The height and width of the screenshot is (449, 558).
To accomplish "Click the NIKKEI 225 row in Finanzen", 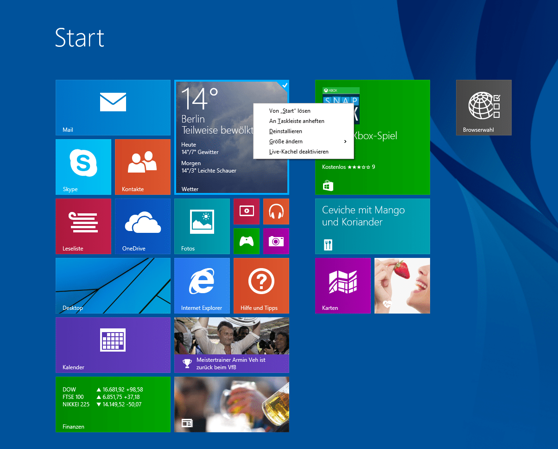I will [102, 404].
